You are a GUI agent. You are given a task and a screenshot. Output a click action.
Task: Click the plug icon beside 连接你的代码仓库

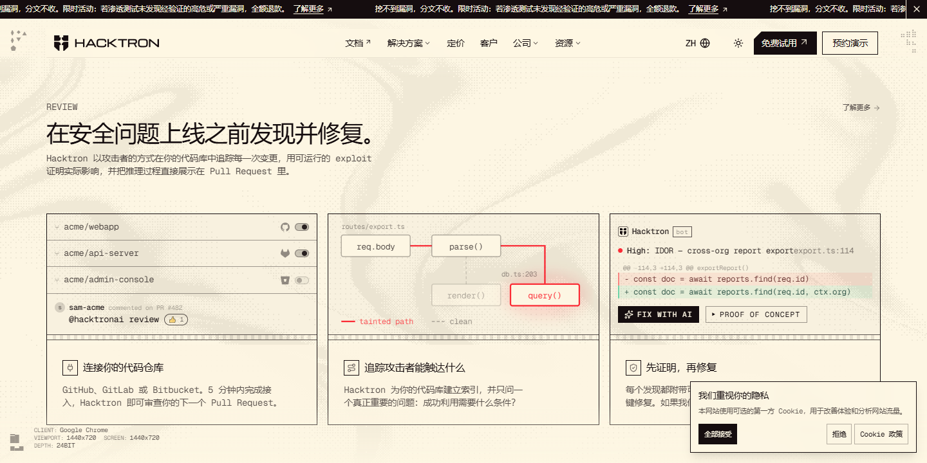tap(70, 368)
